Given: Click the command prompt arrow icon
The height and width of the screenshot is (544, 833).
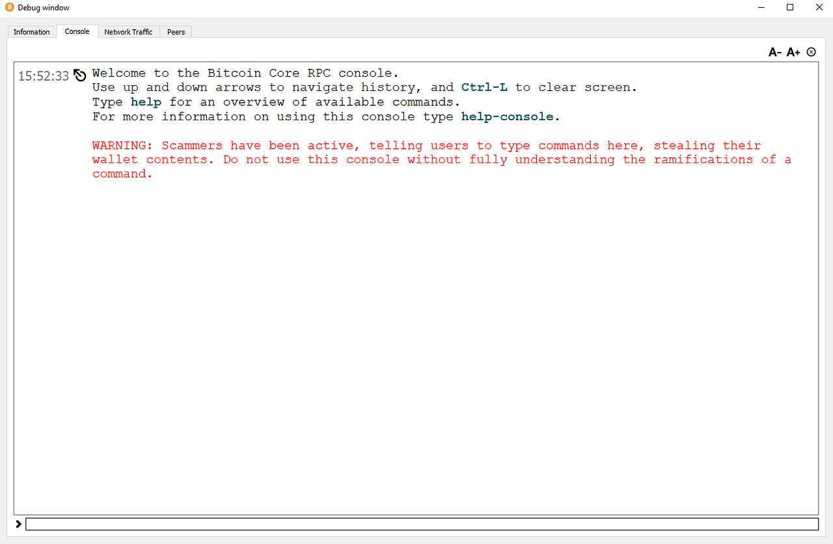Looking at the screenshot, I should tap(17, 524).
